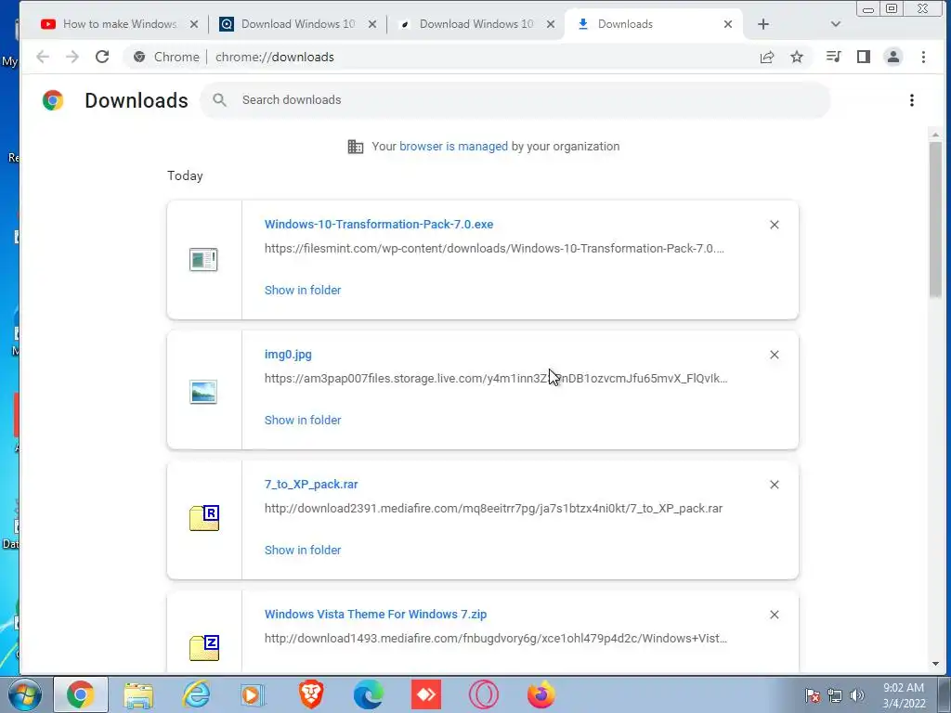The height and width of the screenshot is (713, 951).
Task: Click the Chrome site info icon
Action: pyautogui.click(x=139, y=57)
